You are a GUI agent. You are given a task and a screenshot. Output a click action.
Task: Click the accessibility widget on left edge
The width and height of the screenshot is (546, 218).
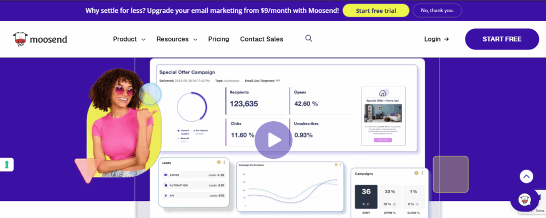pos(6,164)
